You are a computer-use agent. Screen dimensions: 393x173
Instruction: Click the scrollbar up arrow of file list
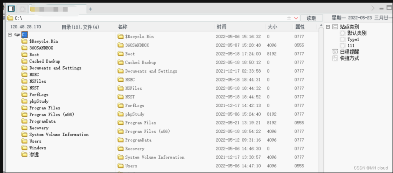(x=321, y=26)
